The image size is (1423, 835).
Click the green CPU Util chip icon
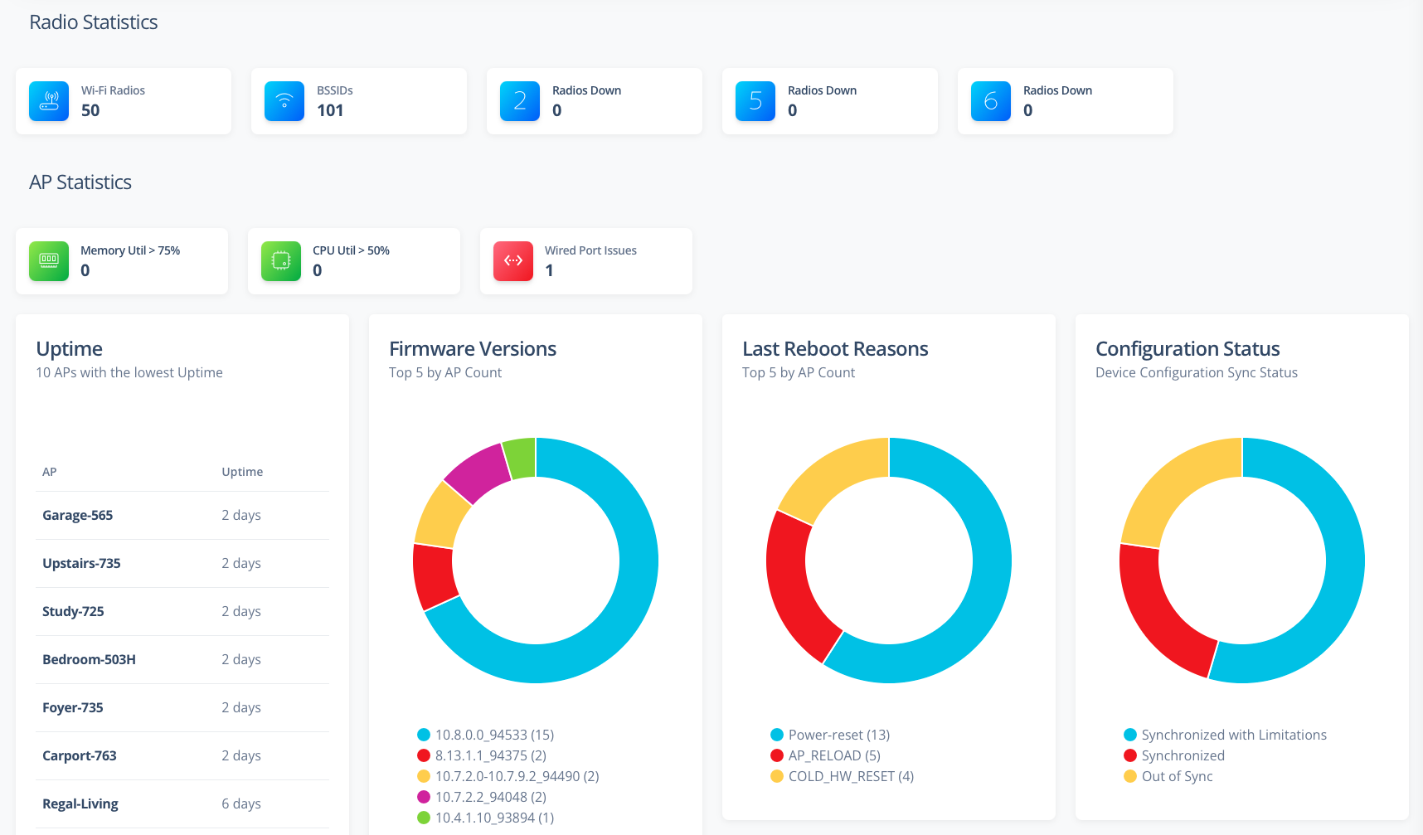point(281,261)
